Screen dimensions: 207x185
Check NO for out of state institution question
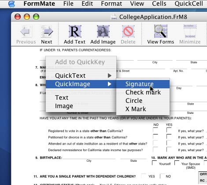[x=155, y=143]
